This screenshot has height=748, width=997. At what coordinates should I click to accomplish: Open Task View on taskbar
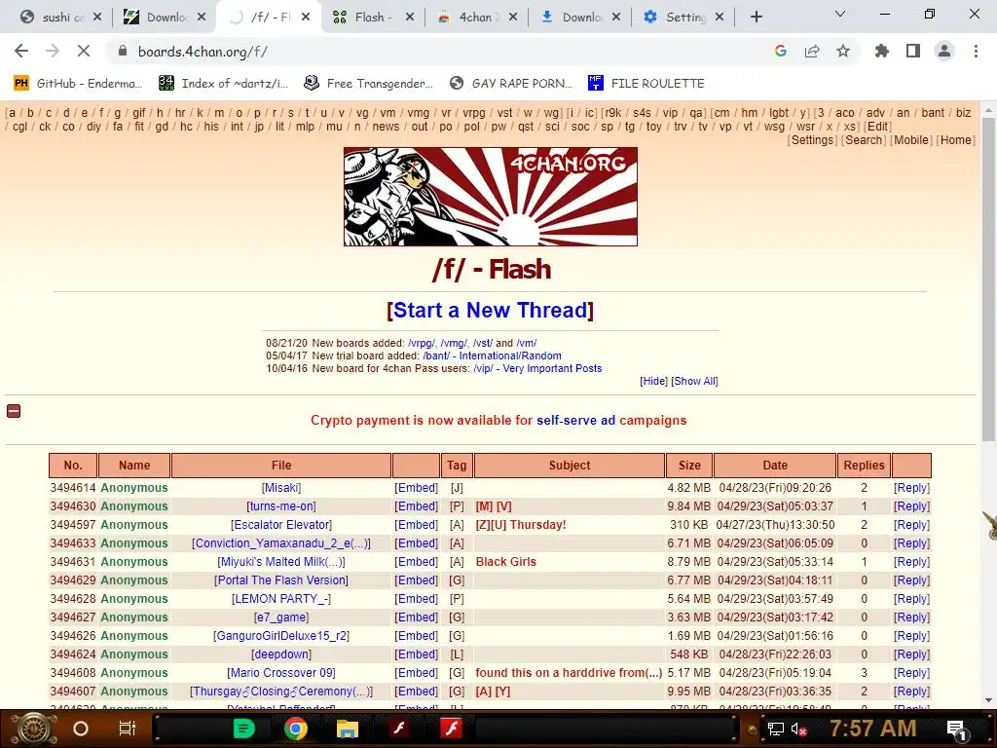coord(128,729)
